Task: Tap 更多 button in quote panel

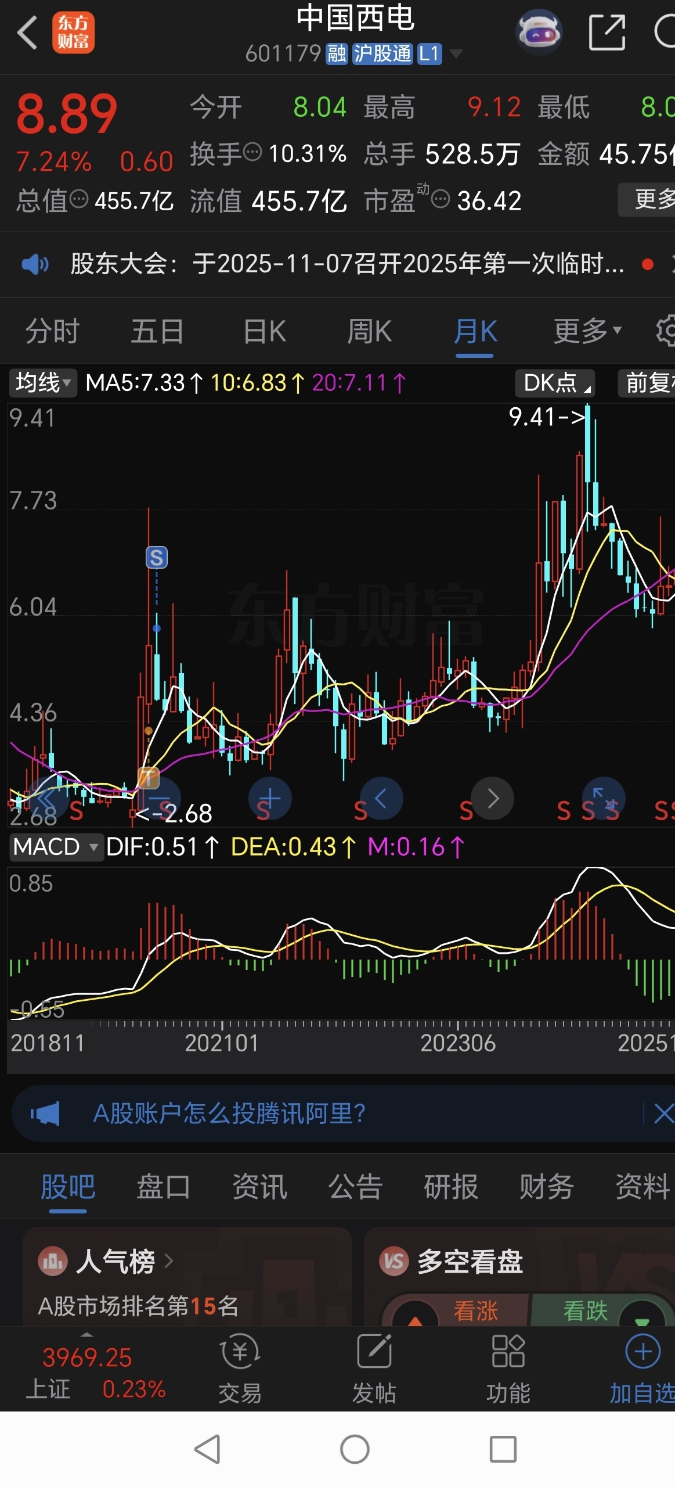Action: (647, 199)
